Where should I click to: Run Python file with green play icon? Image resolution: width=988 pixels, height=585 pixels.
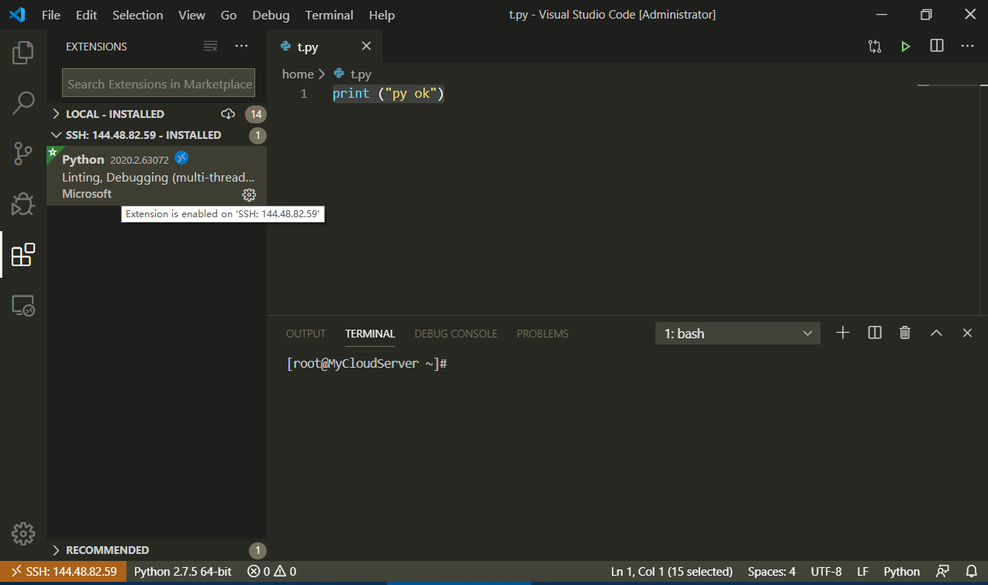coord(906,47)
